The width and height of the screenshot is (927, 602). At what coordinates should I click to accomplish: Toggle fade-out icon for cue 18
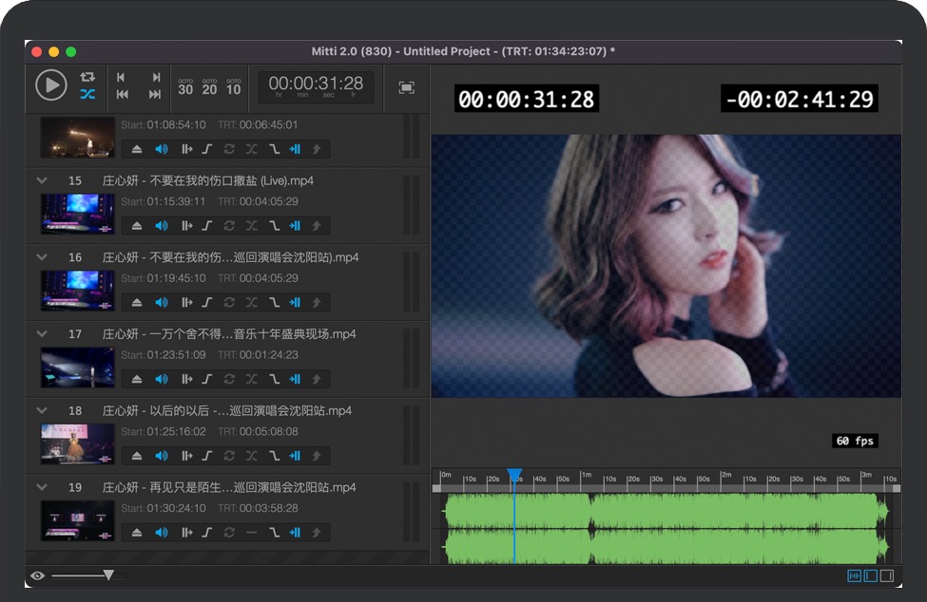point(274,456)
